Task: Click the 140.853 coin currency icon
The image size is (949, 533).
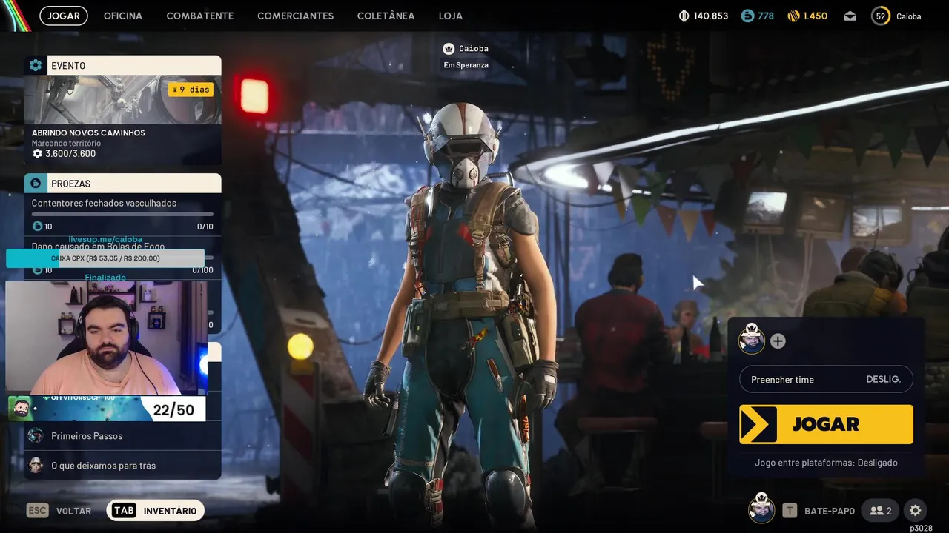Action: 684,16
